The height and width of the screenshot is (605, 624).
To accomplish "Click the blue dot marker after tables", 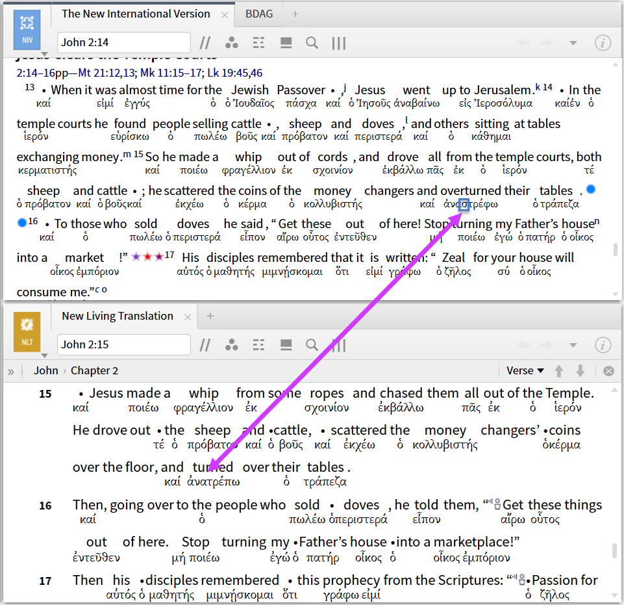I will [591, 189].
